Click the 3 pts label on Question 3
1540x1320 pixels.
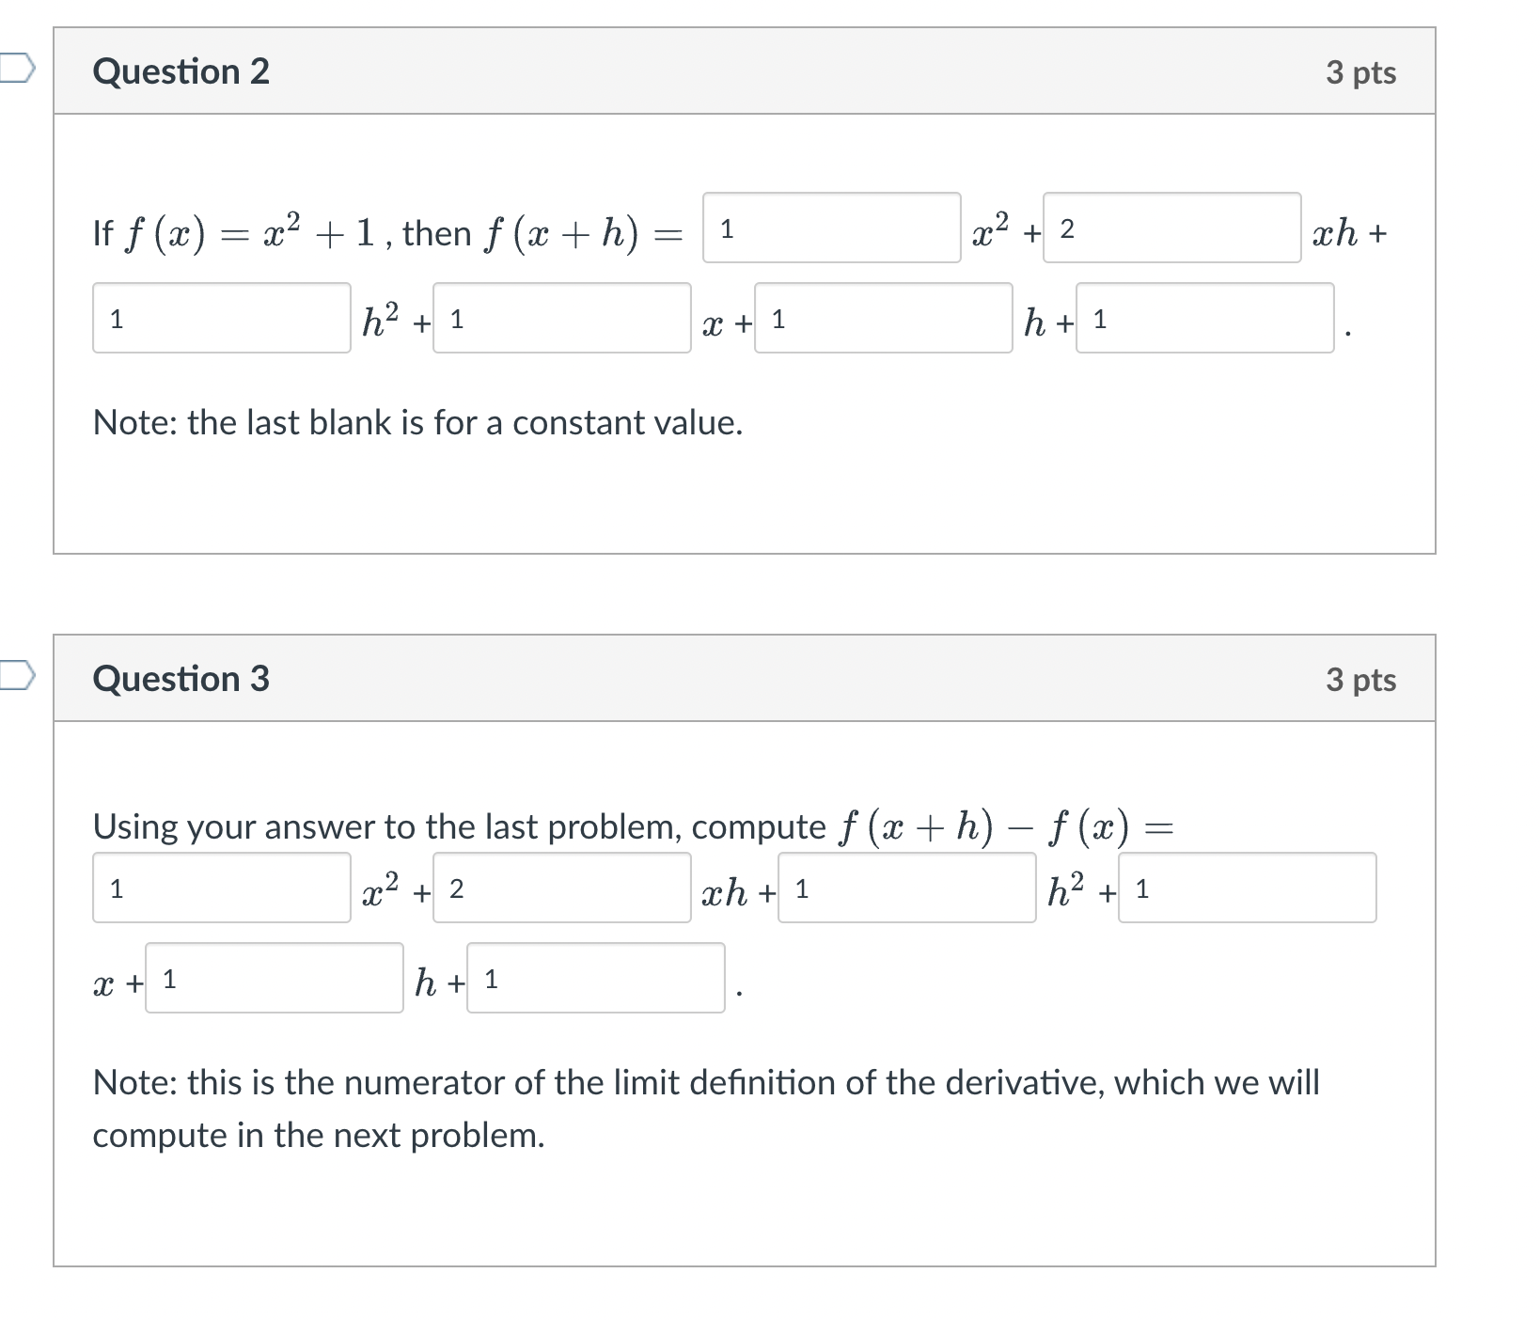(x=1360, y=680)
